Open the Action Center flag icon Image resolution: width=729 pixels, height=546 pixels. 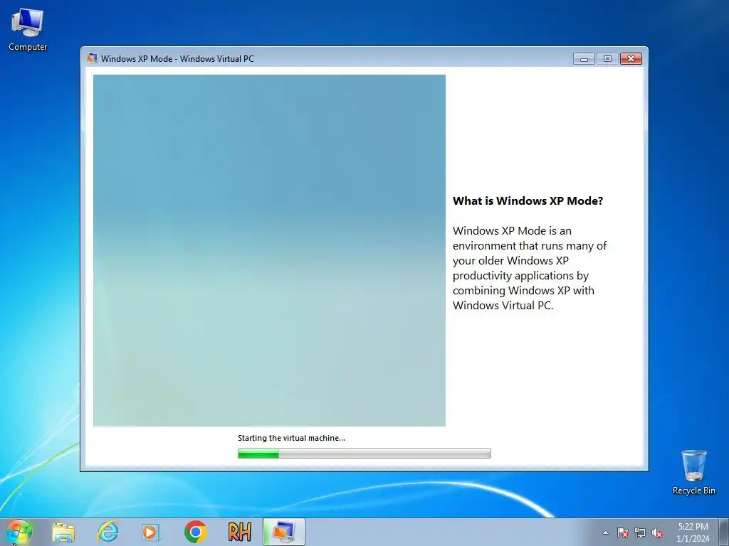pyautogui.click(x=623, y=532)
